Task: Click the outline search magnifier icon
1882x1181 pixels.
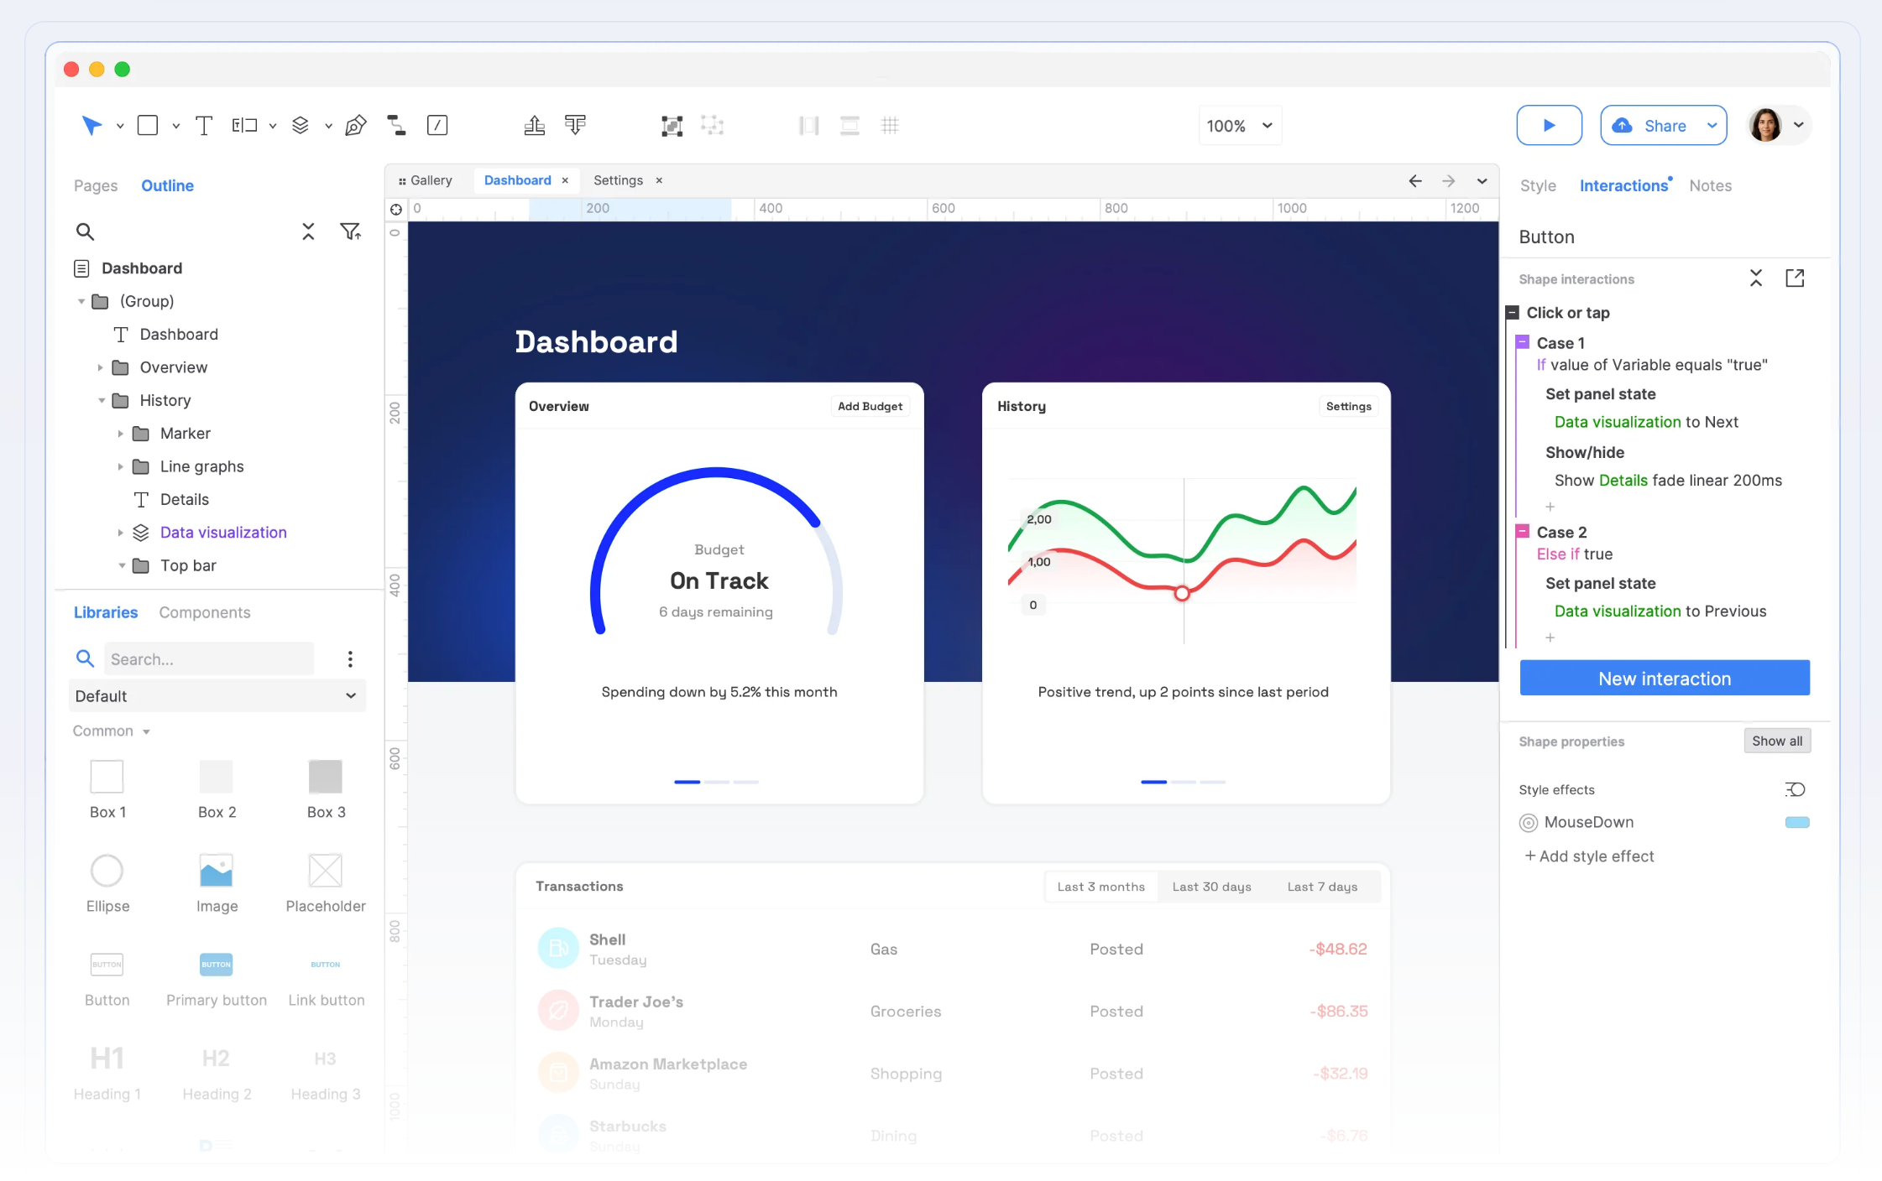Action: 85,232
